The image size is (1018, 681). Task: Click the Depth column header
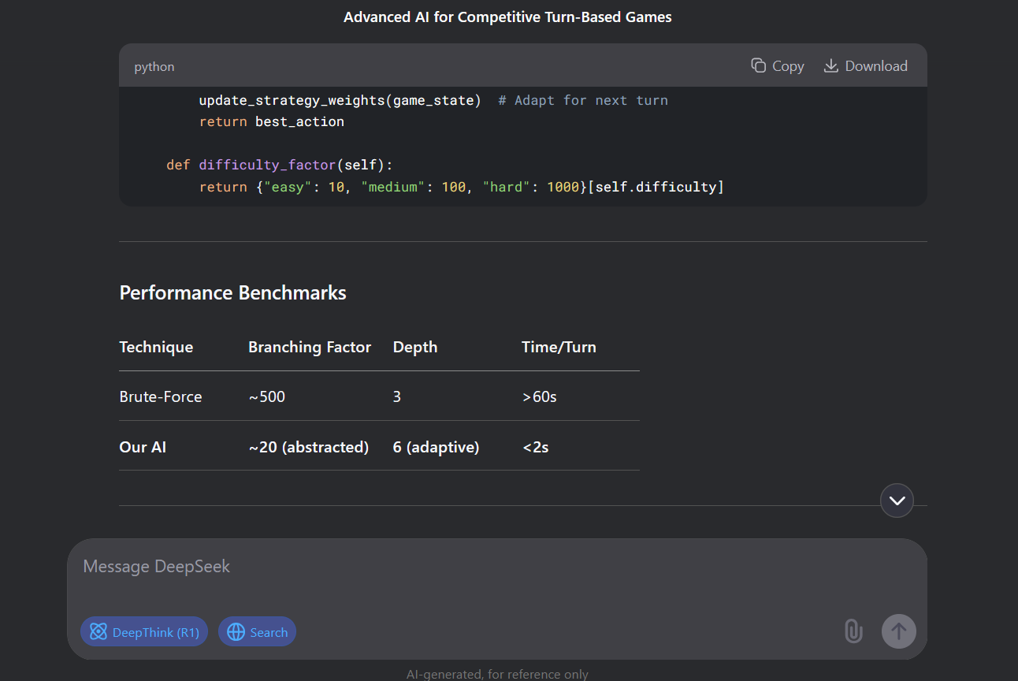tap(415, 348)
